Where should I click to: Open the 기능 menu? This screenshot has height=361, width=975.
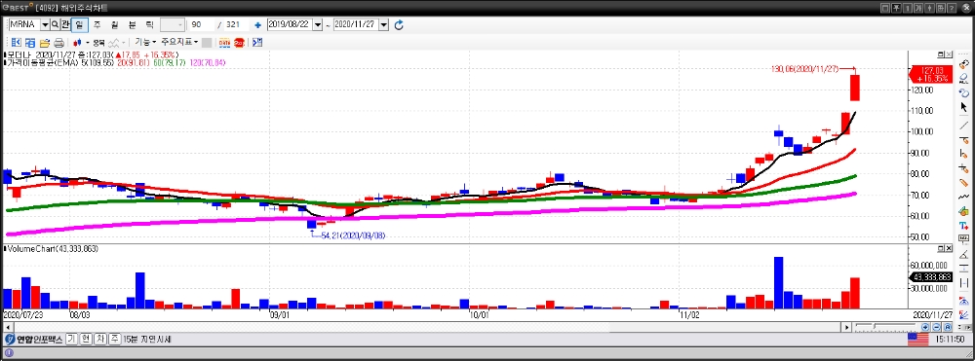(145, 42)
